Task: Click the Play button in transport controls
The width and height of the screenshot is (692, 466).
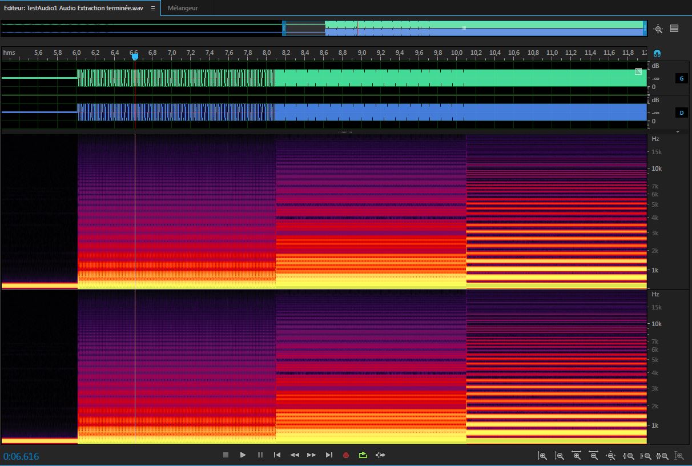Action: 243,455
